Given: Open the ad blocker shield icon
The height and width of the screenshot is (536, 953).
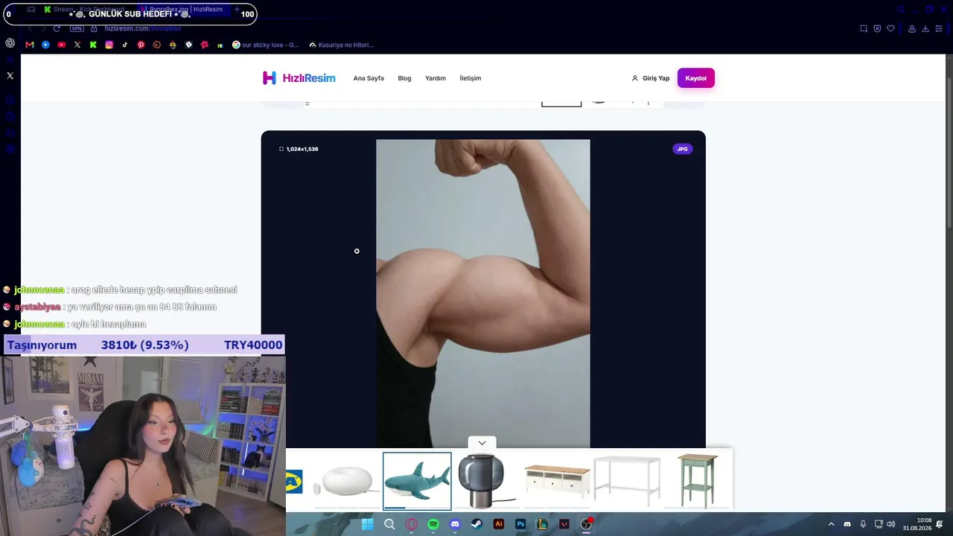Looking at the screenshot, I should (877, 28).
